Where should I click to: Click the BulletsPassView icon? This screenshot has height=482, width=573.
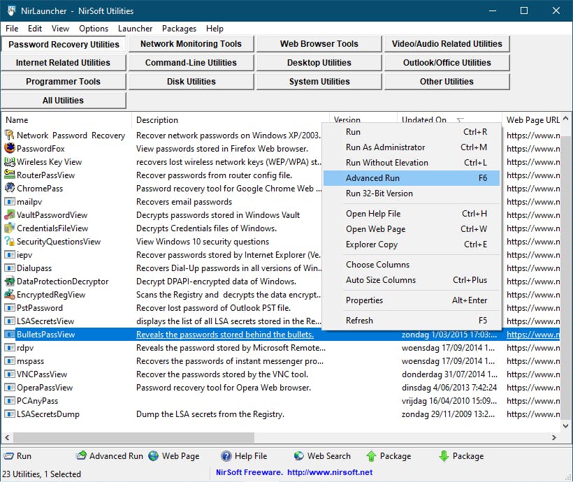click(x=10, y=335)
